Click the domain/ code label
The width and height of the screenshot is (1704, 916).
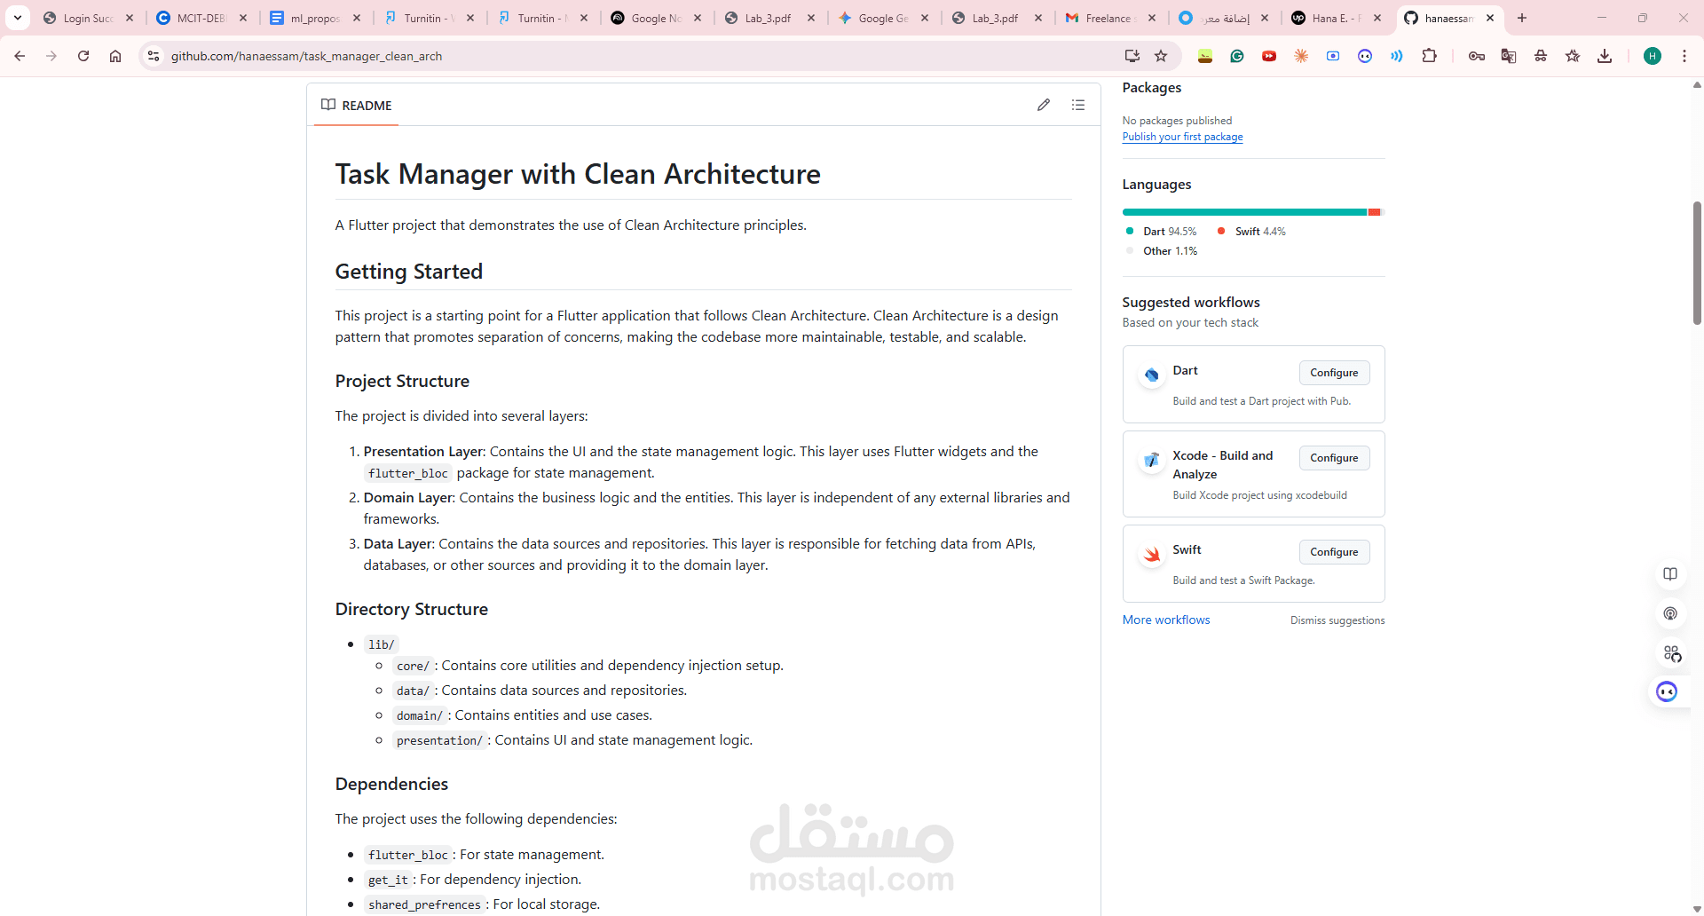[x=419, y=715]
